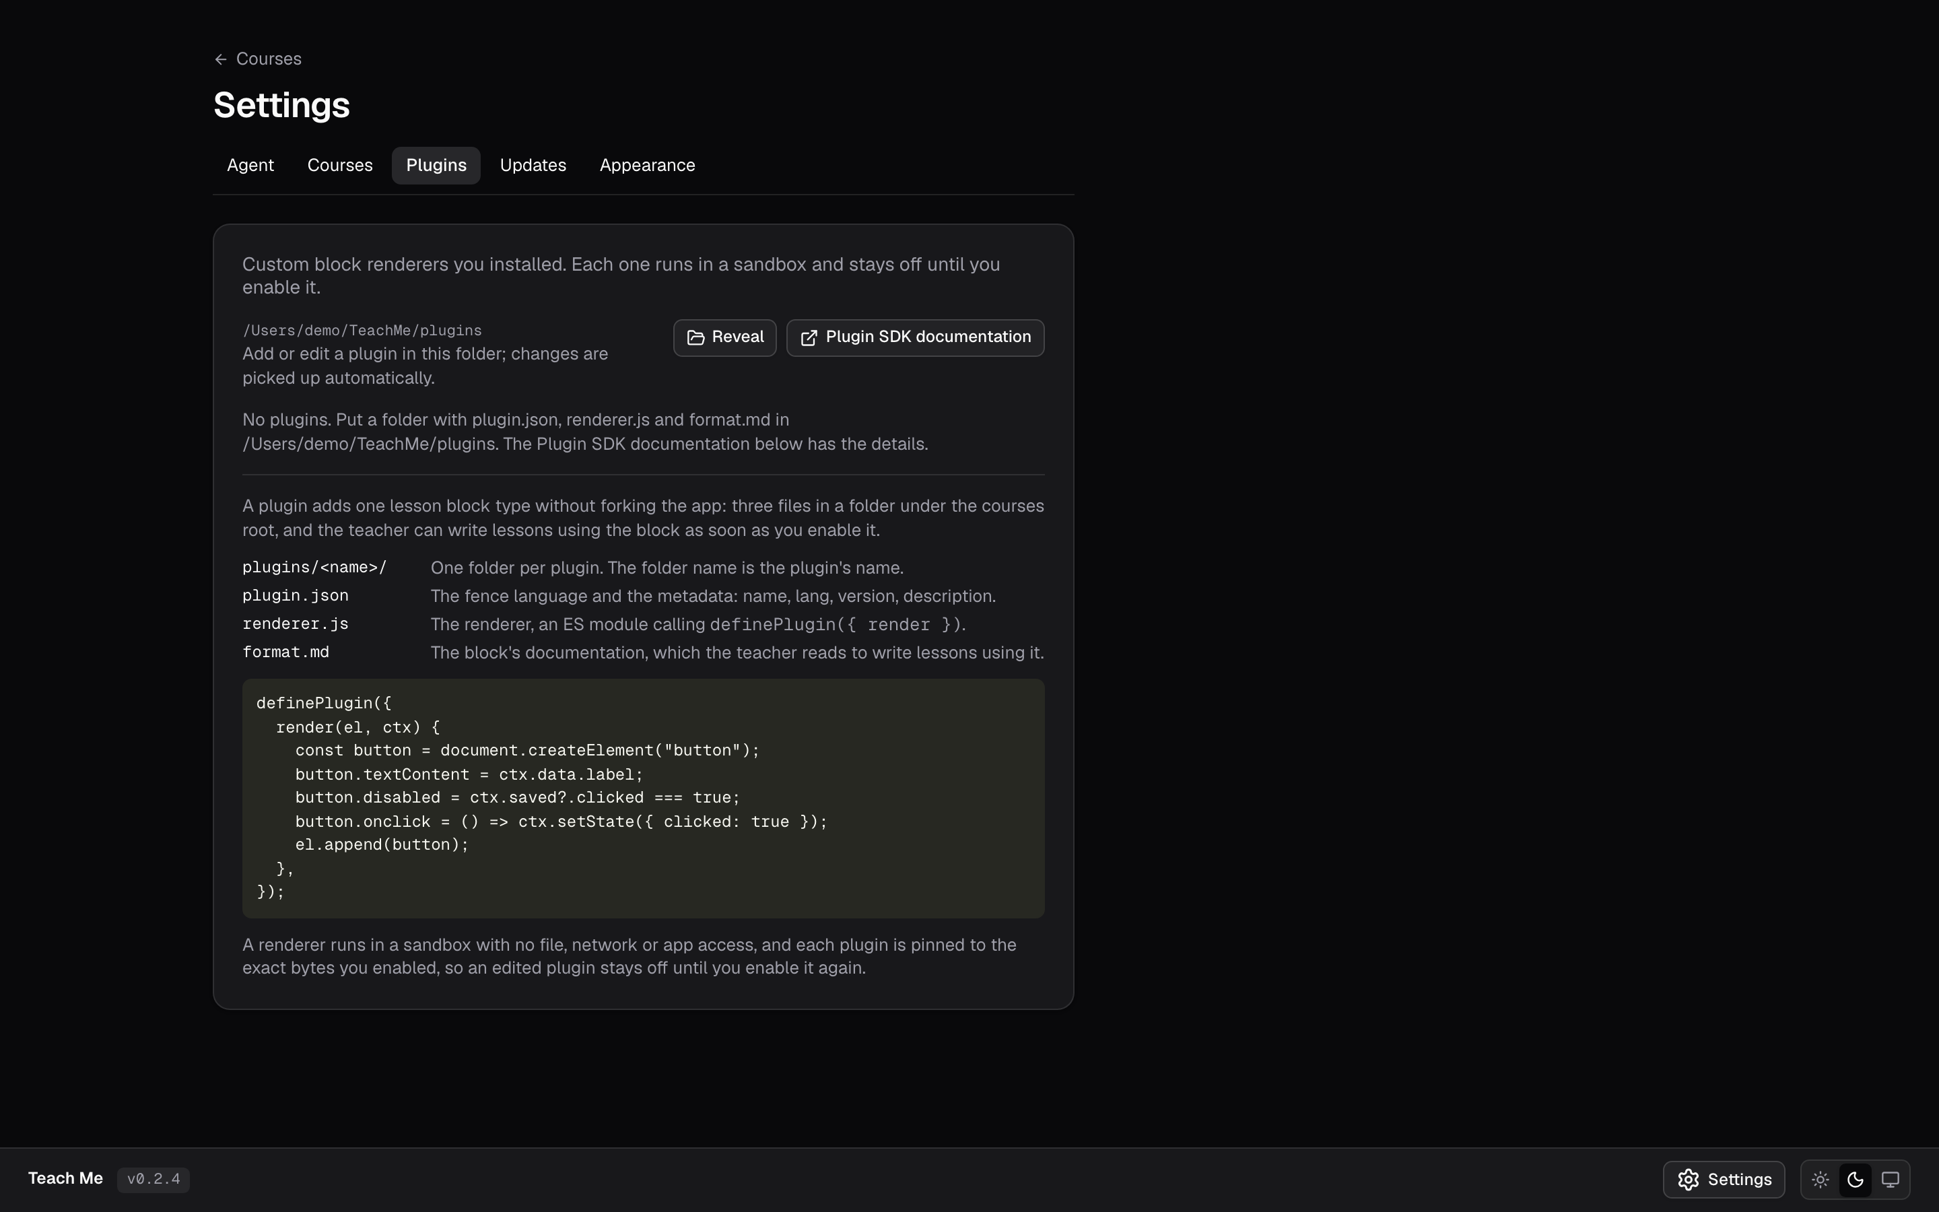
Task: Click the v0.2.4 version badge
Action: pos(153,1179)
